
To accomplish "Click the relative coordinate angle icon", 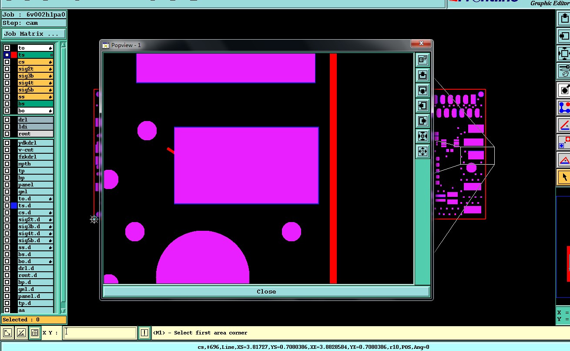I will 21,333.
